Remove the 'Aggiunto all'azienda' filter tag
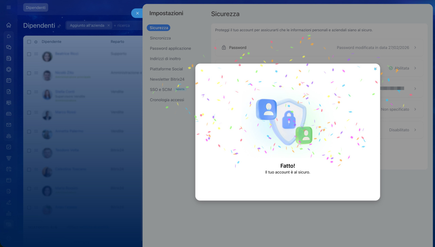The height and width of the screenshot is (247, 435). click(x=108, y=25)
